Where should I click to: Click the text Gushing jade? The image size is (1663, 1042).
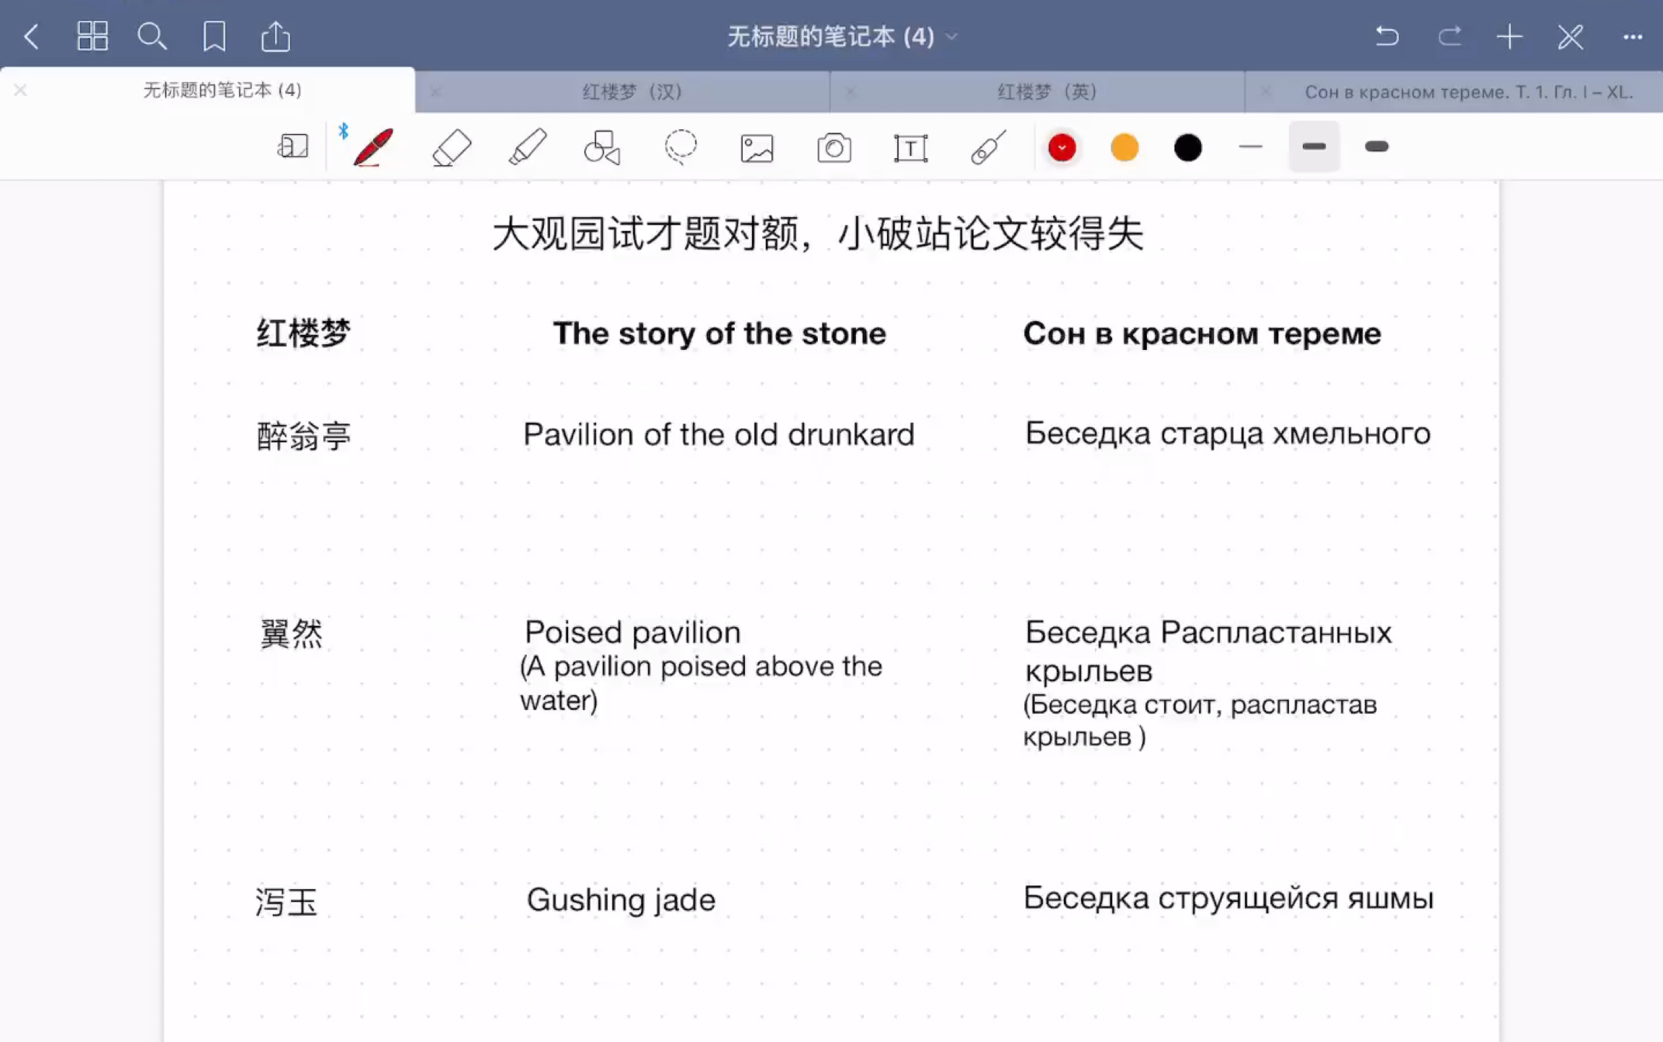[x=621, y=901]
